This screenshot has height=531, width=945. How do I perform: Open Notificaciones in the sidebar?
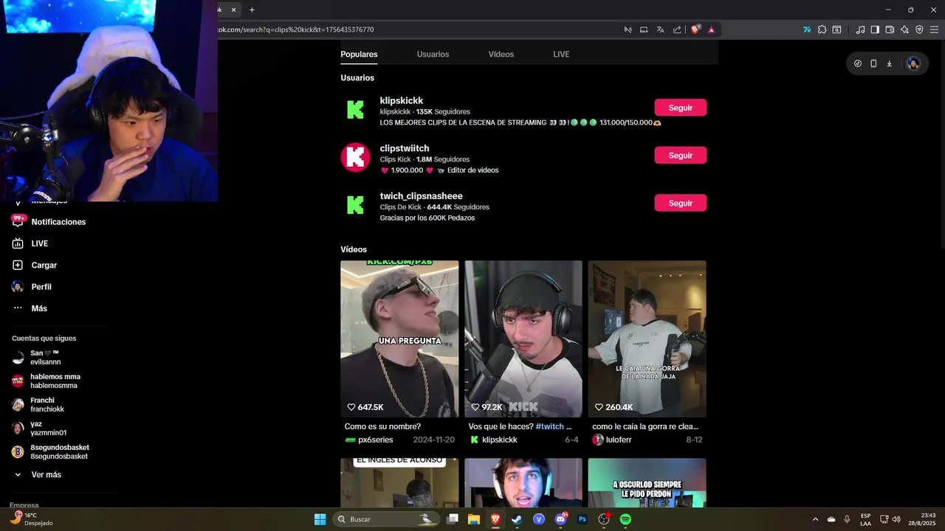[x=49, y=222]
